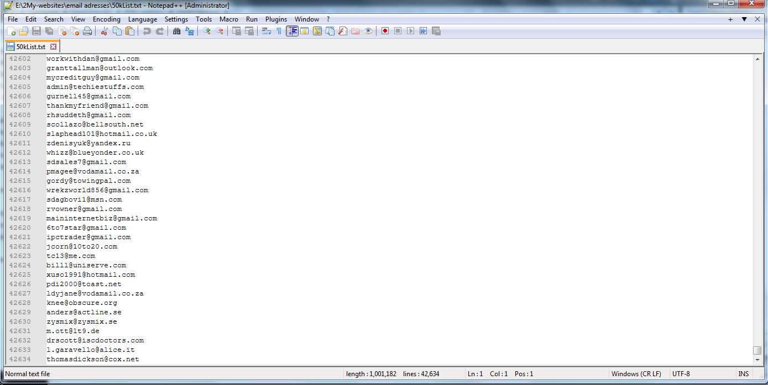Click the plus button in menu bar
Screen dimensions: 768x385
[x=730, y=19]
